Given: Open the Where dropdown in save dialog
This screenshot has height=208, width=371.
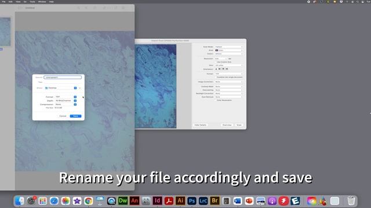Looking at the screenshot, I should point(60,88).
